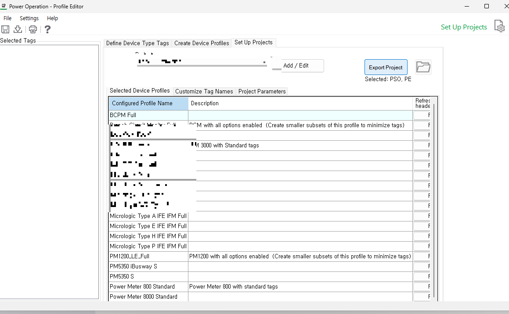Click the 'PM1200 with all options enabled' description cell

(300, 256)
